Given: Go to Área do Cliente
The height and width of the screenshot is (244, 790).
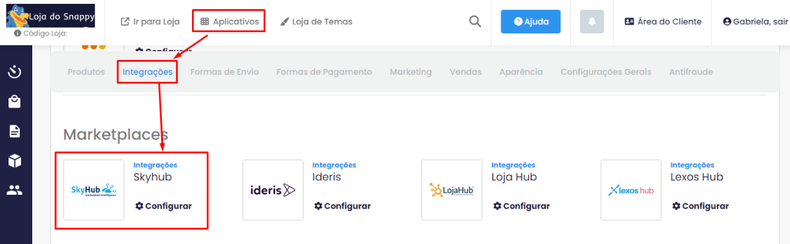Looking at the screenshot, I should point(663,22).
